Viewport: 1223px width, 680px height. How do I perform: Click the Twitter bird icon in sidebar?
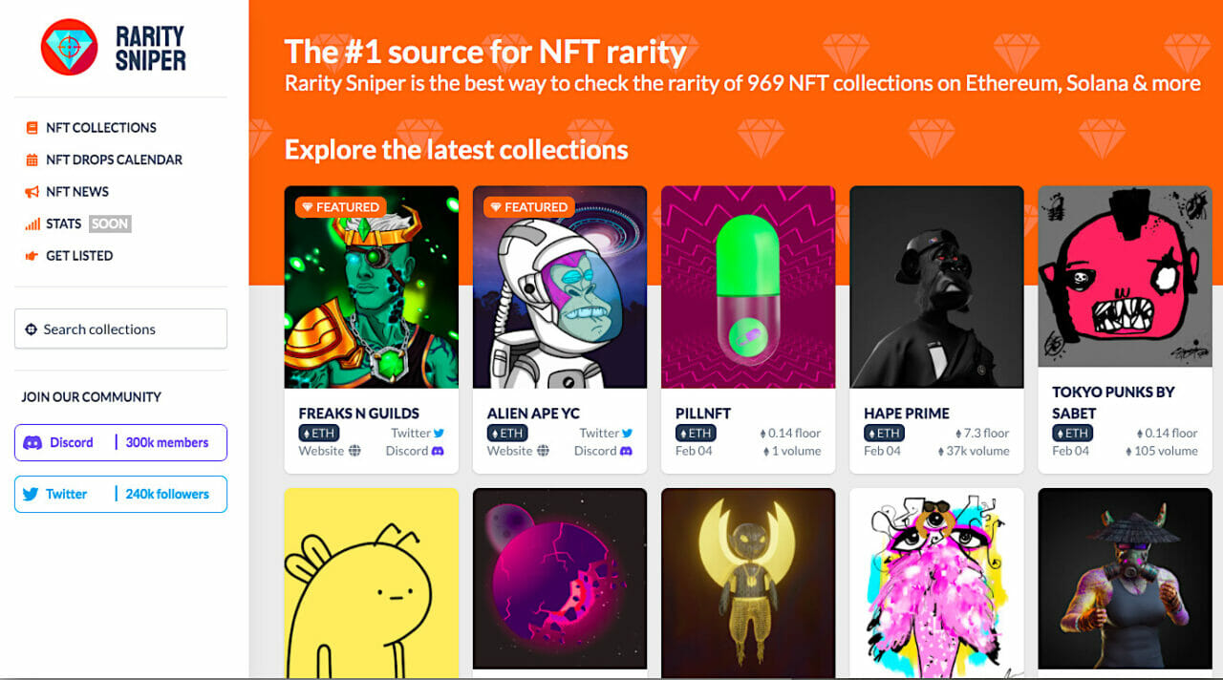pos(32,494)
